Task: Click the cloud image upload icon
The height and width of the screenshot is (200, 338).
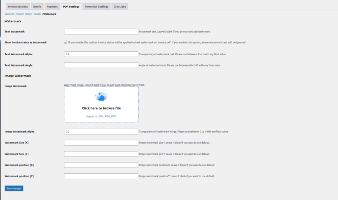Action: 101,96
